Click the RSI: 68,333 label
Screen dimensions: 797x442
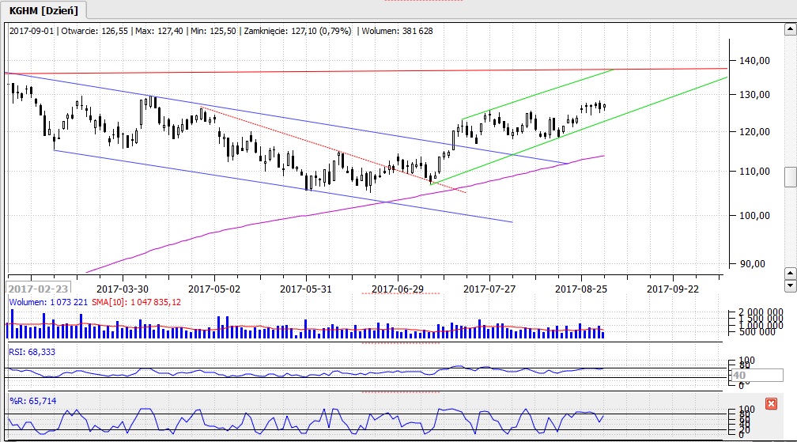pyautogui.click(x=32, y=352)
